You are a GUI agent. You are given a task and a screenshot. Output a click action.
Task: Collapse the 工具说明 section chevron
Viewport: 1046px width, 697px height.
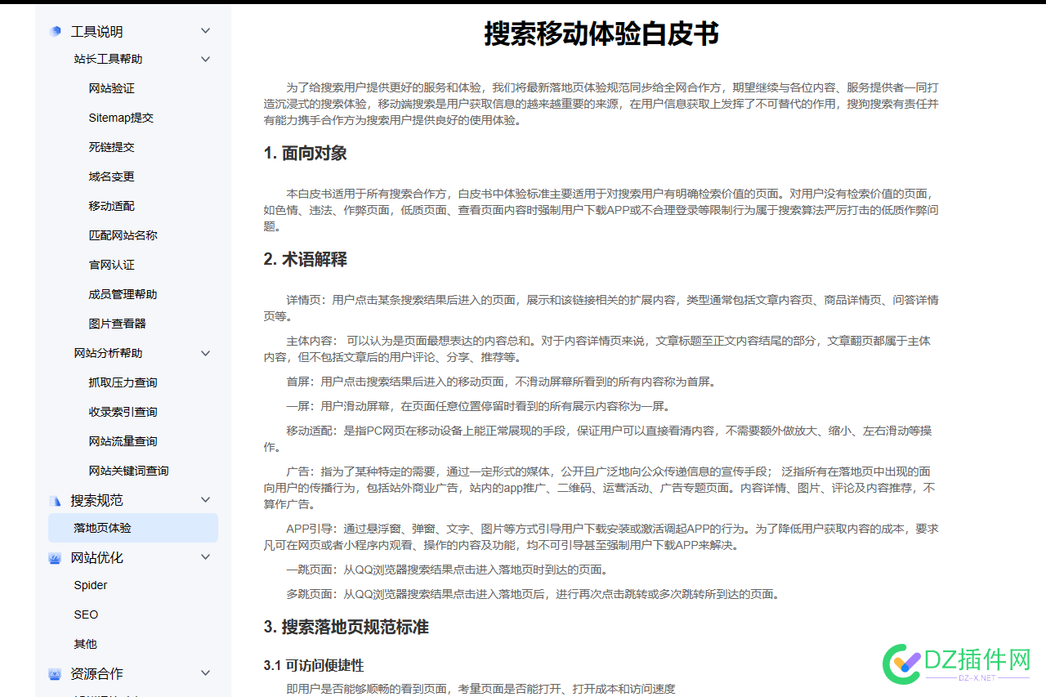(x=205, y=31)
